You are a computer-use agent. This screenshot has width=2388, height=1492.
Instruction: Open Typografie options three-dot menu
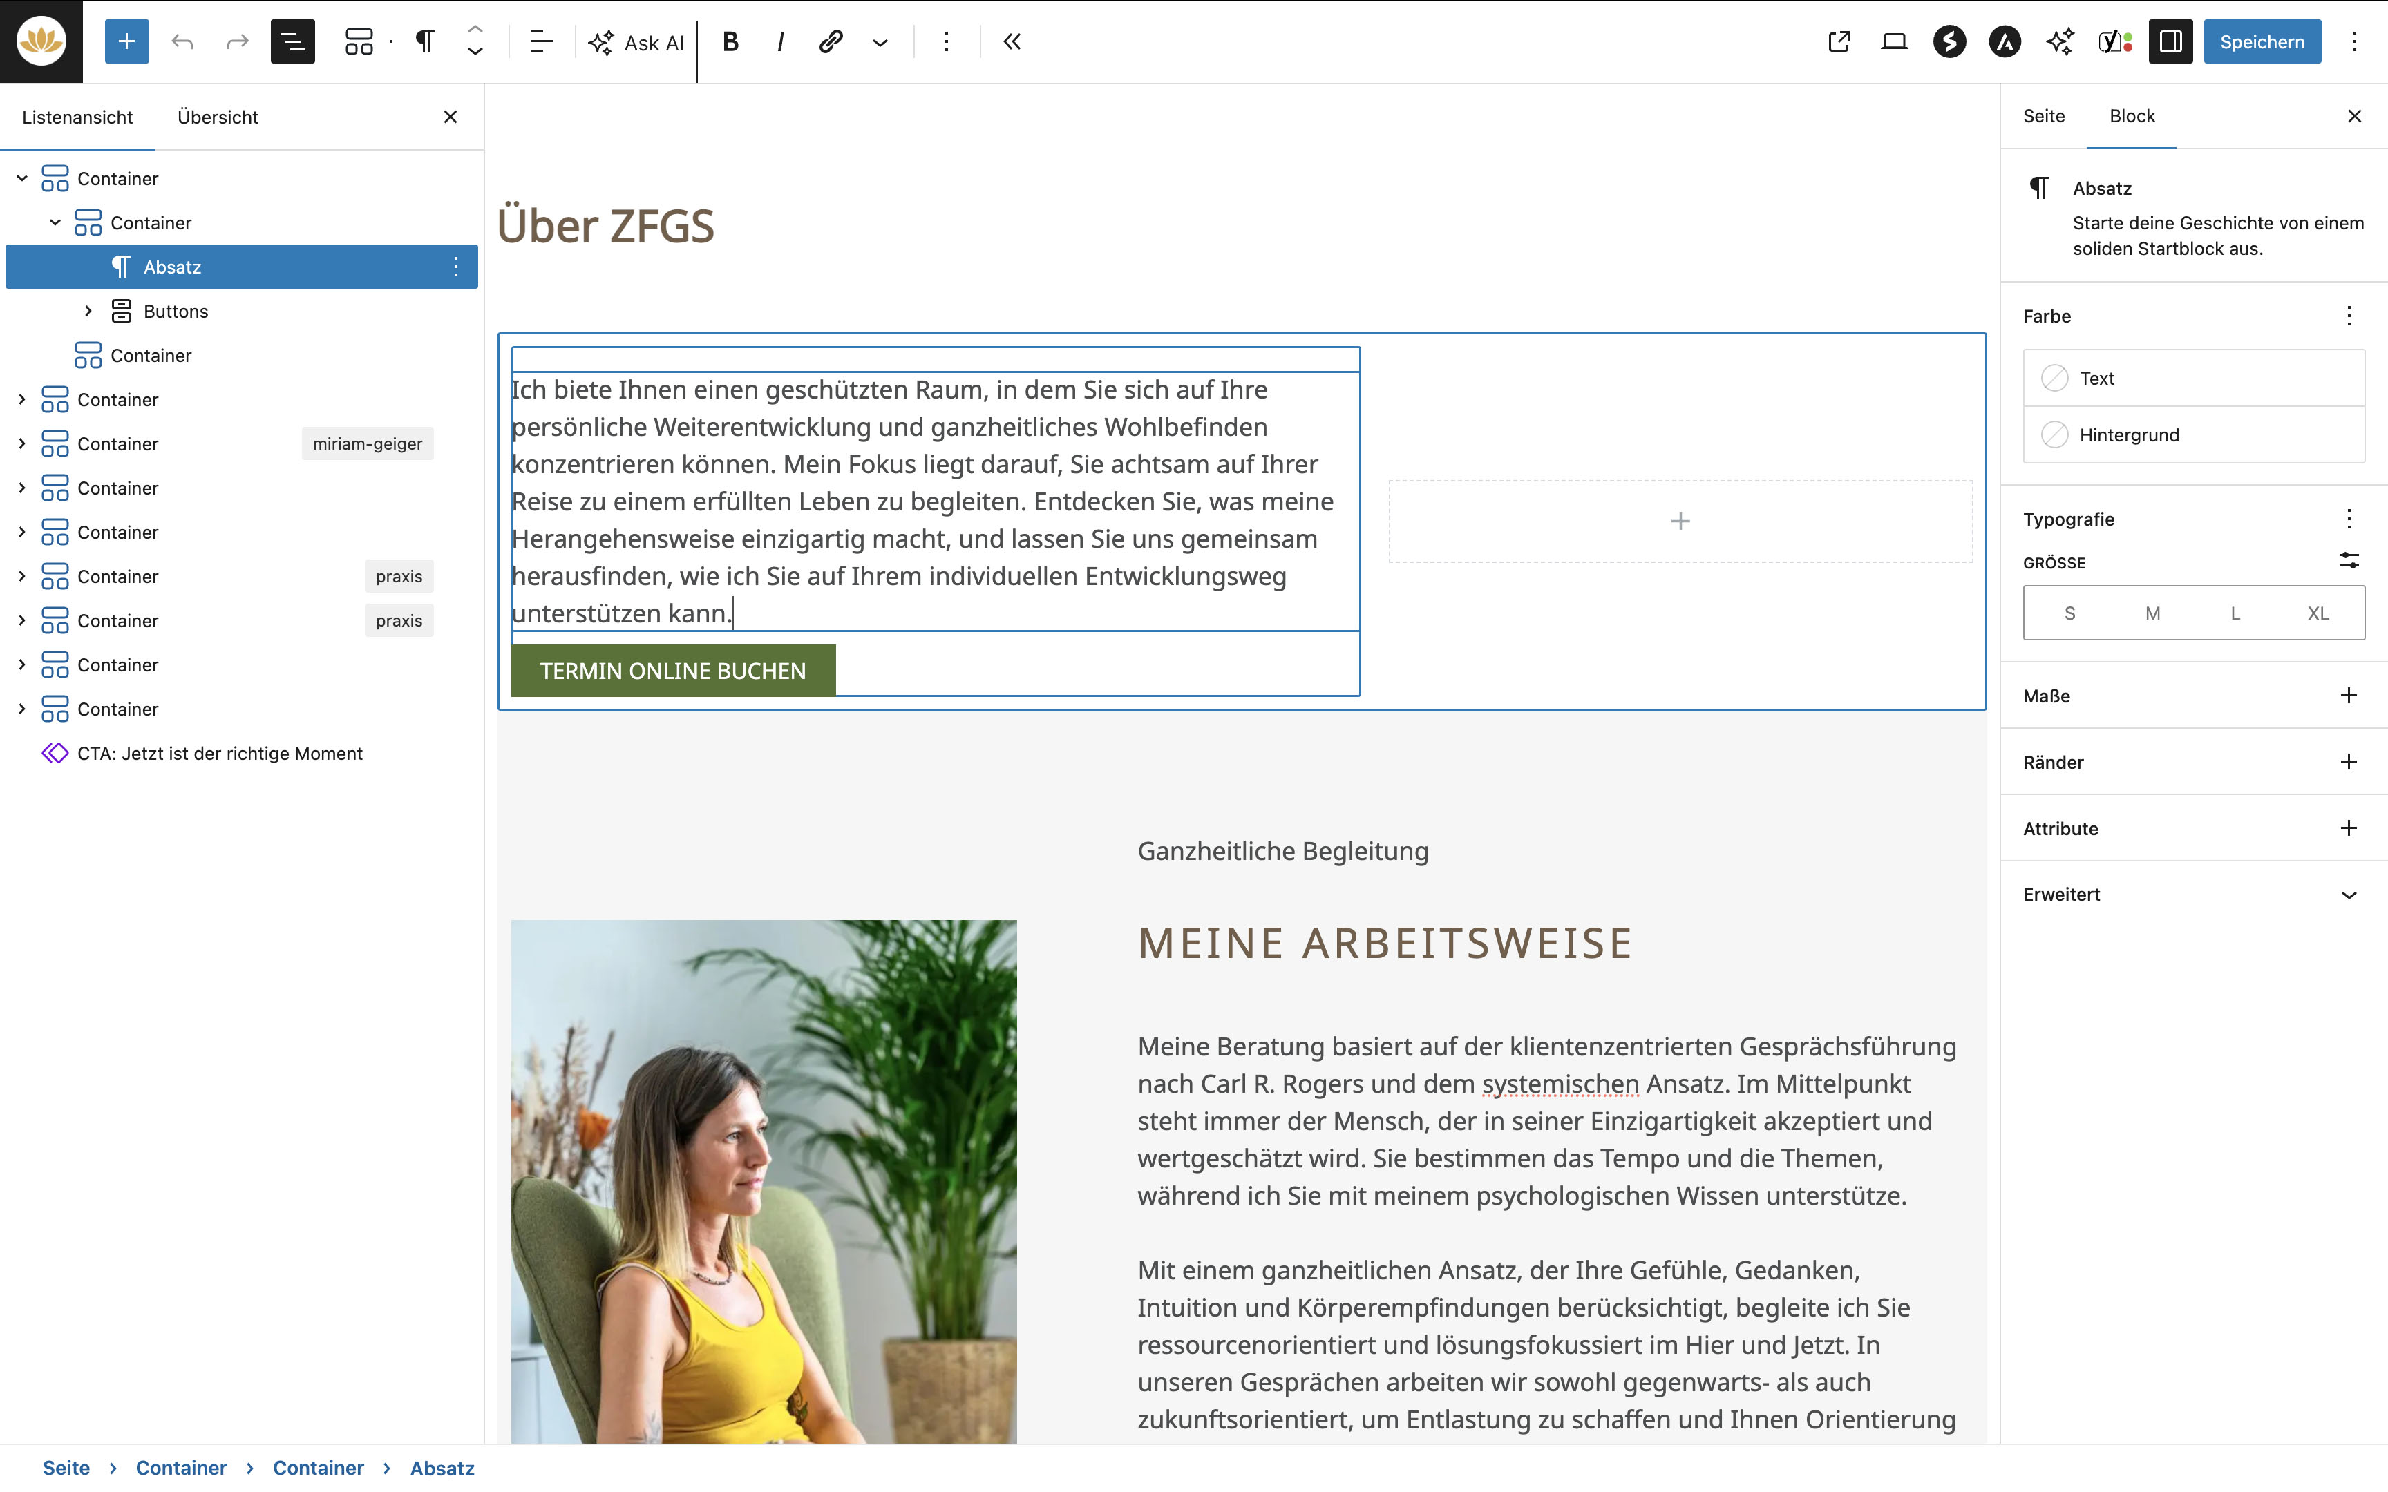pyautogui.click(x=2349, y=519)
